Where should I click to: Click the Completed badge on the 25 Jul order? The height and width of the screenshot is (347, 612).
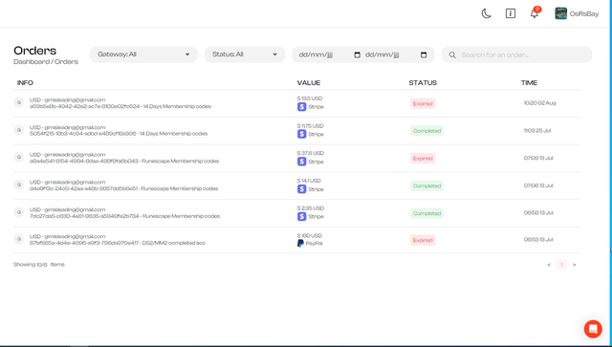click(427, 131)
